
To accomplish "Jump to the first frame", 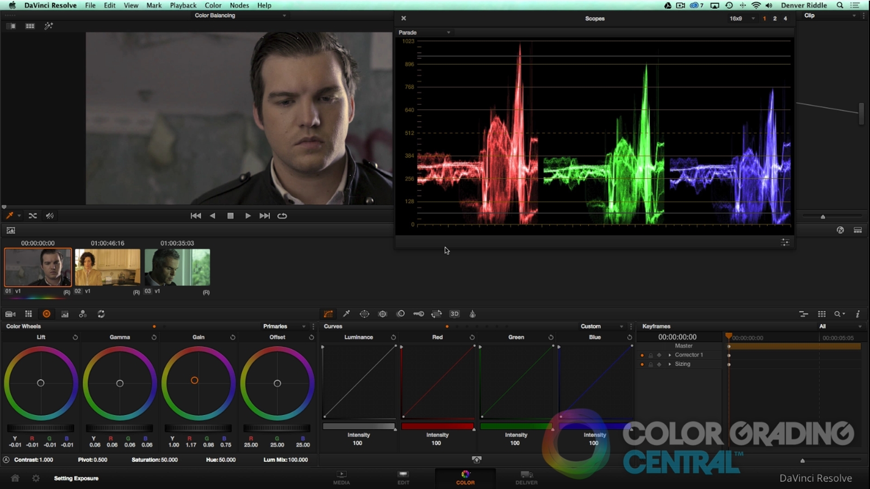I will (196, 216).
